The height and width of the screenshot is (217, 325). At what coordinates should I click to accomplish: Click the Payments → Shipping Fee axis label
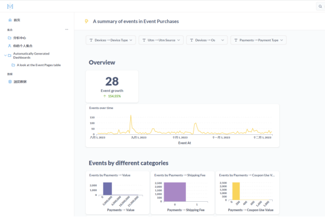coord(186,210)
